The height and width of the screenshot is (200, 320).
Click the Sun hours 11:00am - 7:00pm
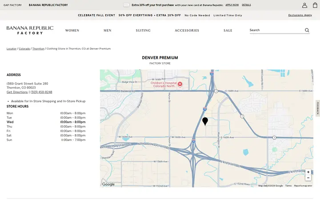point(73,140)
